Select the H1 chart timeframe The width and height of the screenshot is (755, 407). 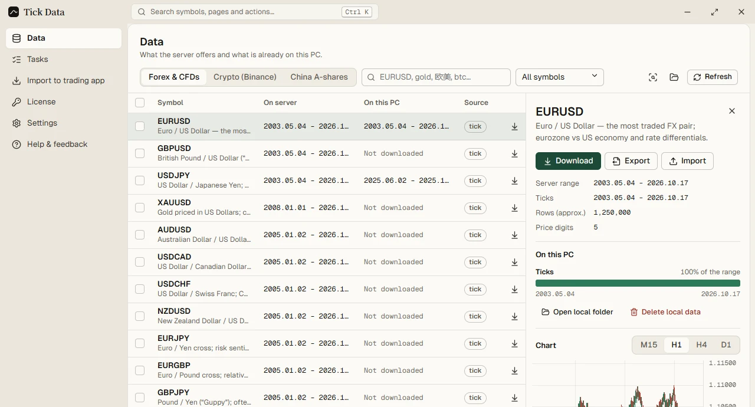pos(677,345)
